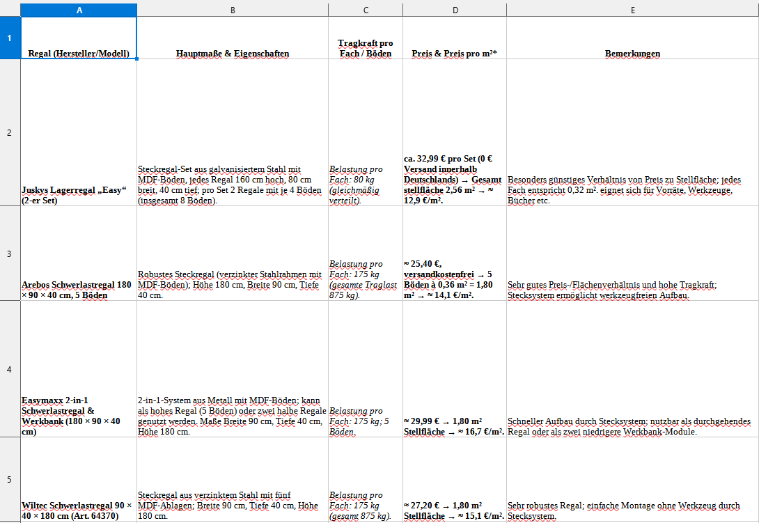Click header cell 'Preis & Preis pro m²*'

(x=455, y=38)
